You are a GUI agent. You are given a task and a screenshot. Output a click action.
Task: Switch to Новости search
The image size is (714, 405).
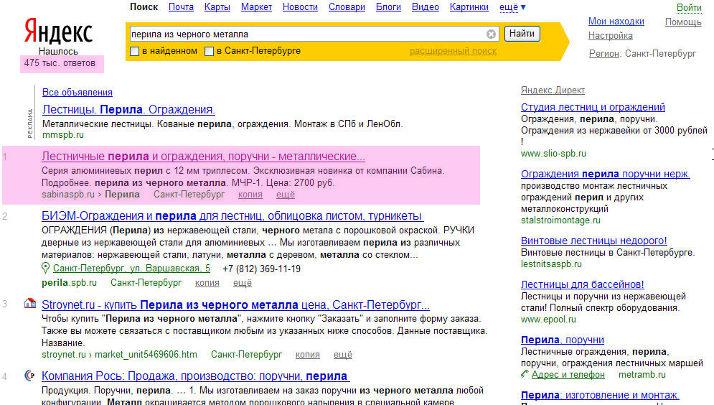pos(300,7)
